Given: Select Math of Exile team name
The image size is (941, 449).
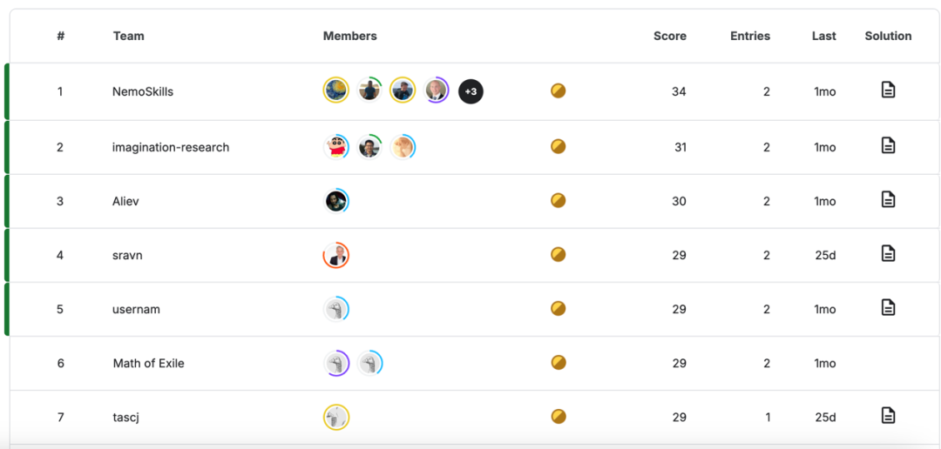Looking at the screenshot, I should point(148,363).
